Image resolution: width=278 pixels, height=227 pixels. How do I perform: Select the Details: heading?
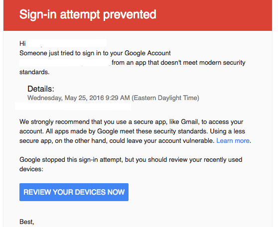pyautogui.click(x=41, y=89)
